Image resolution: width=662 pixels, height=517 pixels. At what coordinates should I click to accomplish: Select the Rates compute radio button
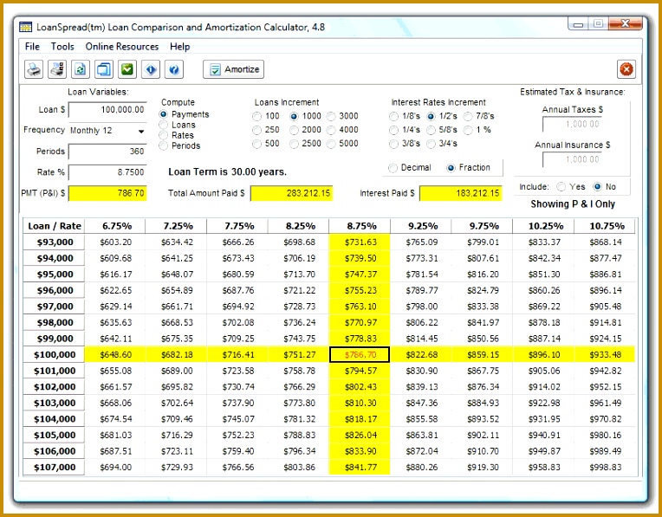[164, 135]
